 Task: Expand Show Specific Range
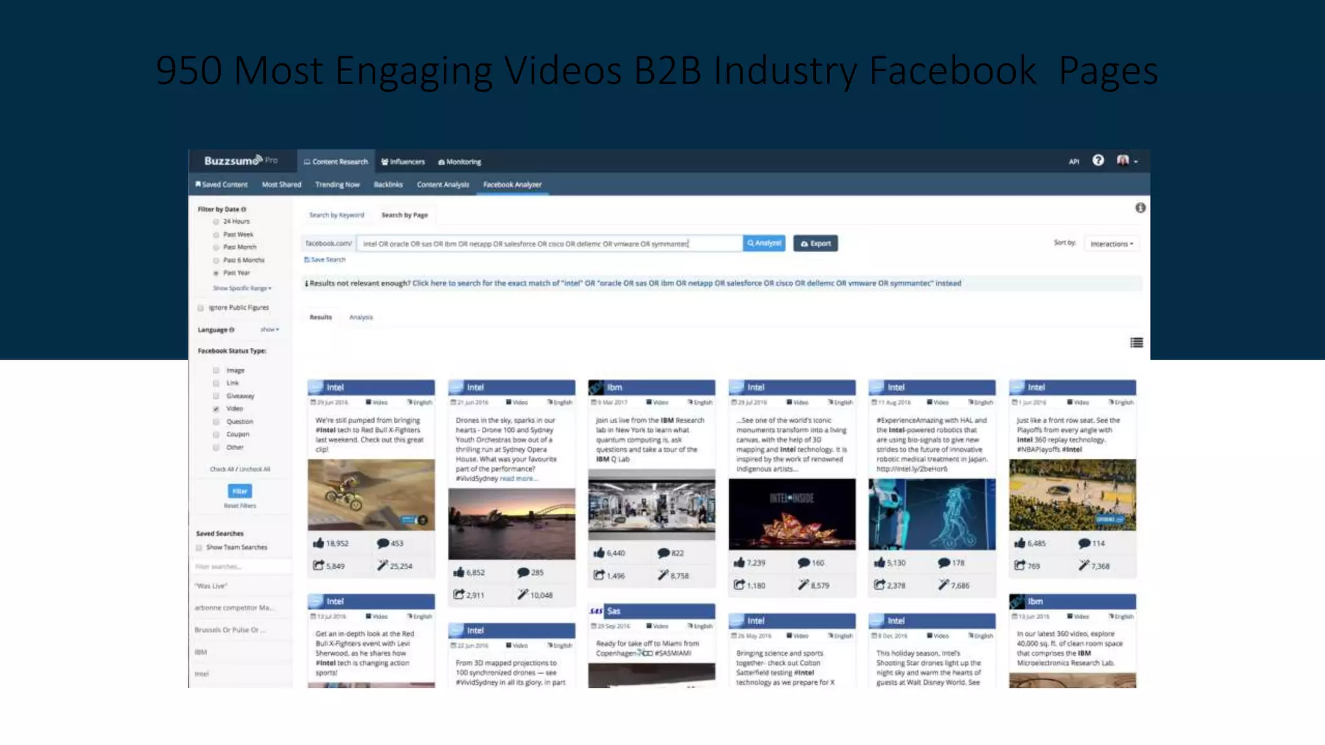click(242, 288)
